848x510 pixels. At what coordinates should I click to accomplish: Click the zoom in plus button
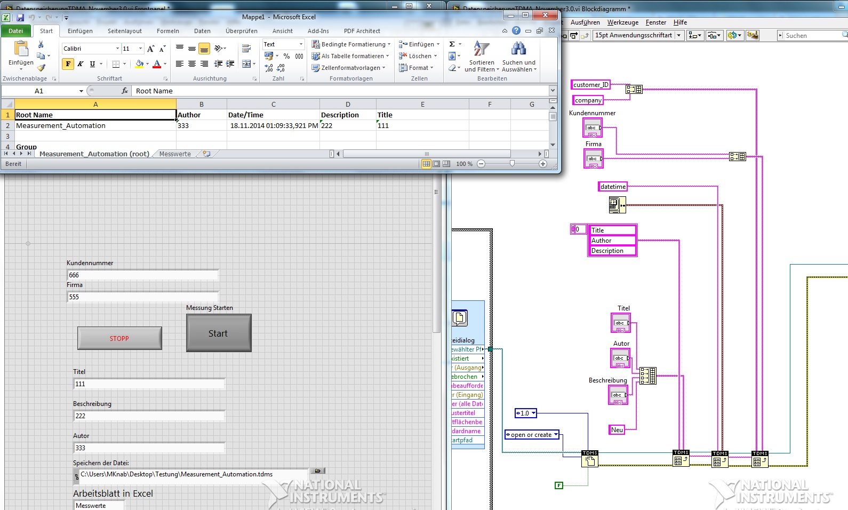click(543, 164)
